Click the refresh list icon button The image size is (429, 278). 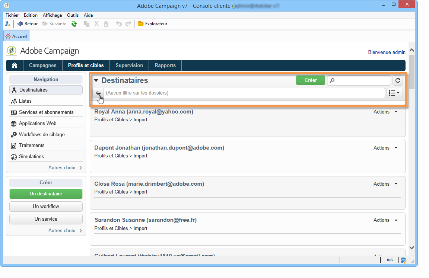click(x=398, y=80)
